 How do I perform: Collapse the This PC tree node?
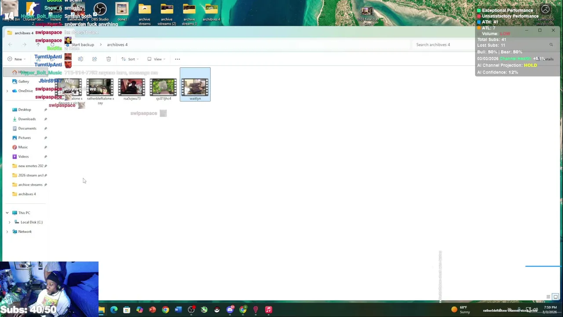pos(7,213)
